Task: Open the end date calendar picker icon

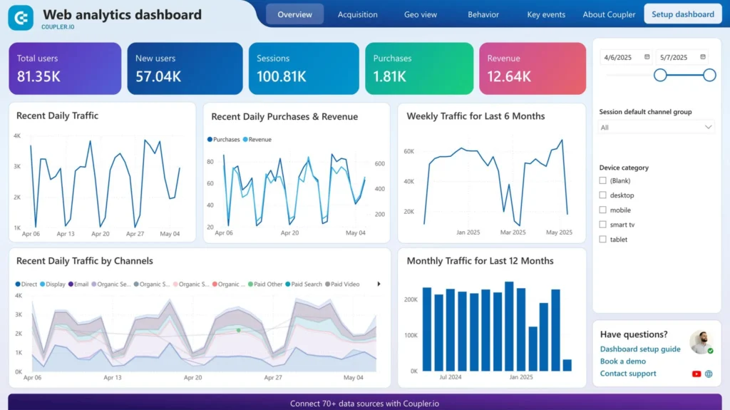Action: point(702,57)
